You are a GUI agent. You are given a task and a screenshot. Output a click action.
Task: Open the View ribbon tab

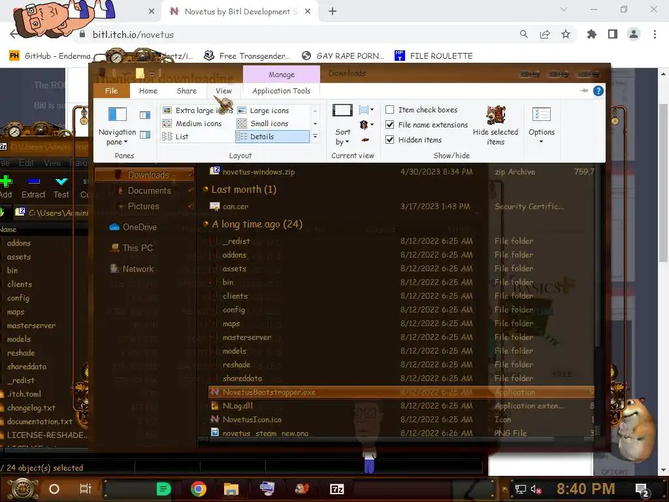[223, 91]
